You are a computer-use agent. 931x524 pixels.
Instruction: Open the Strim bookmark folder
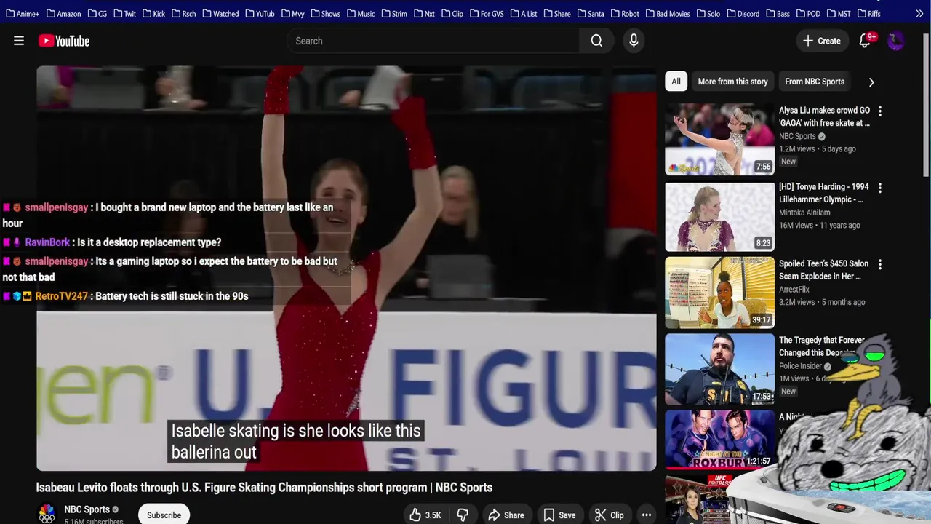(x=393, y=13)
